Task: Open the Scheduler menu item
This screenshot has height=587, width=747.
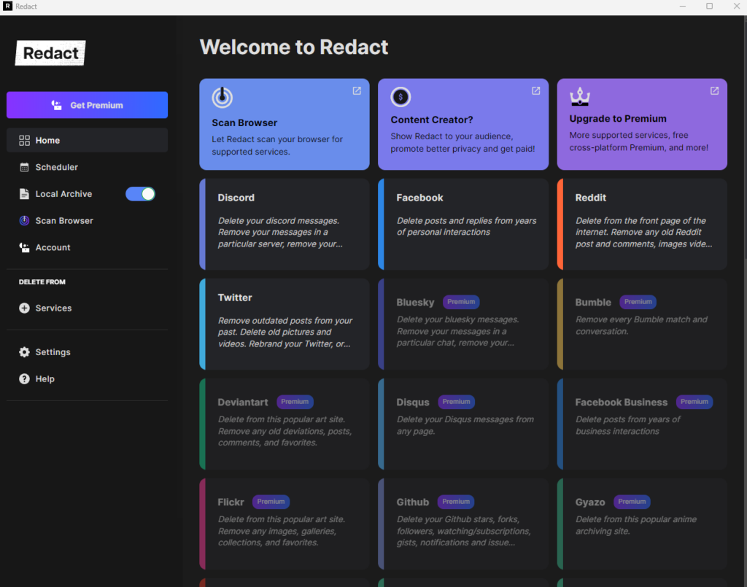Action: coord(88,167)
